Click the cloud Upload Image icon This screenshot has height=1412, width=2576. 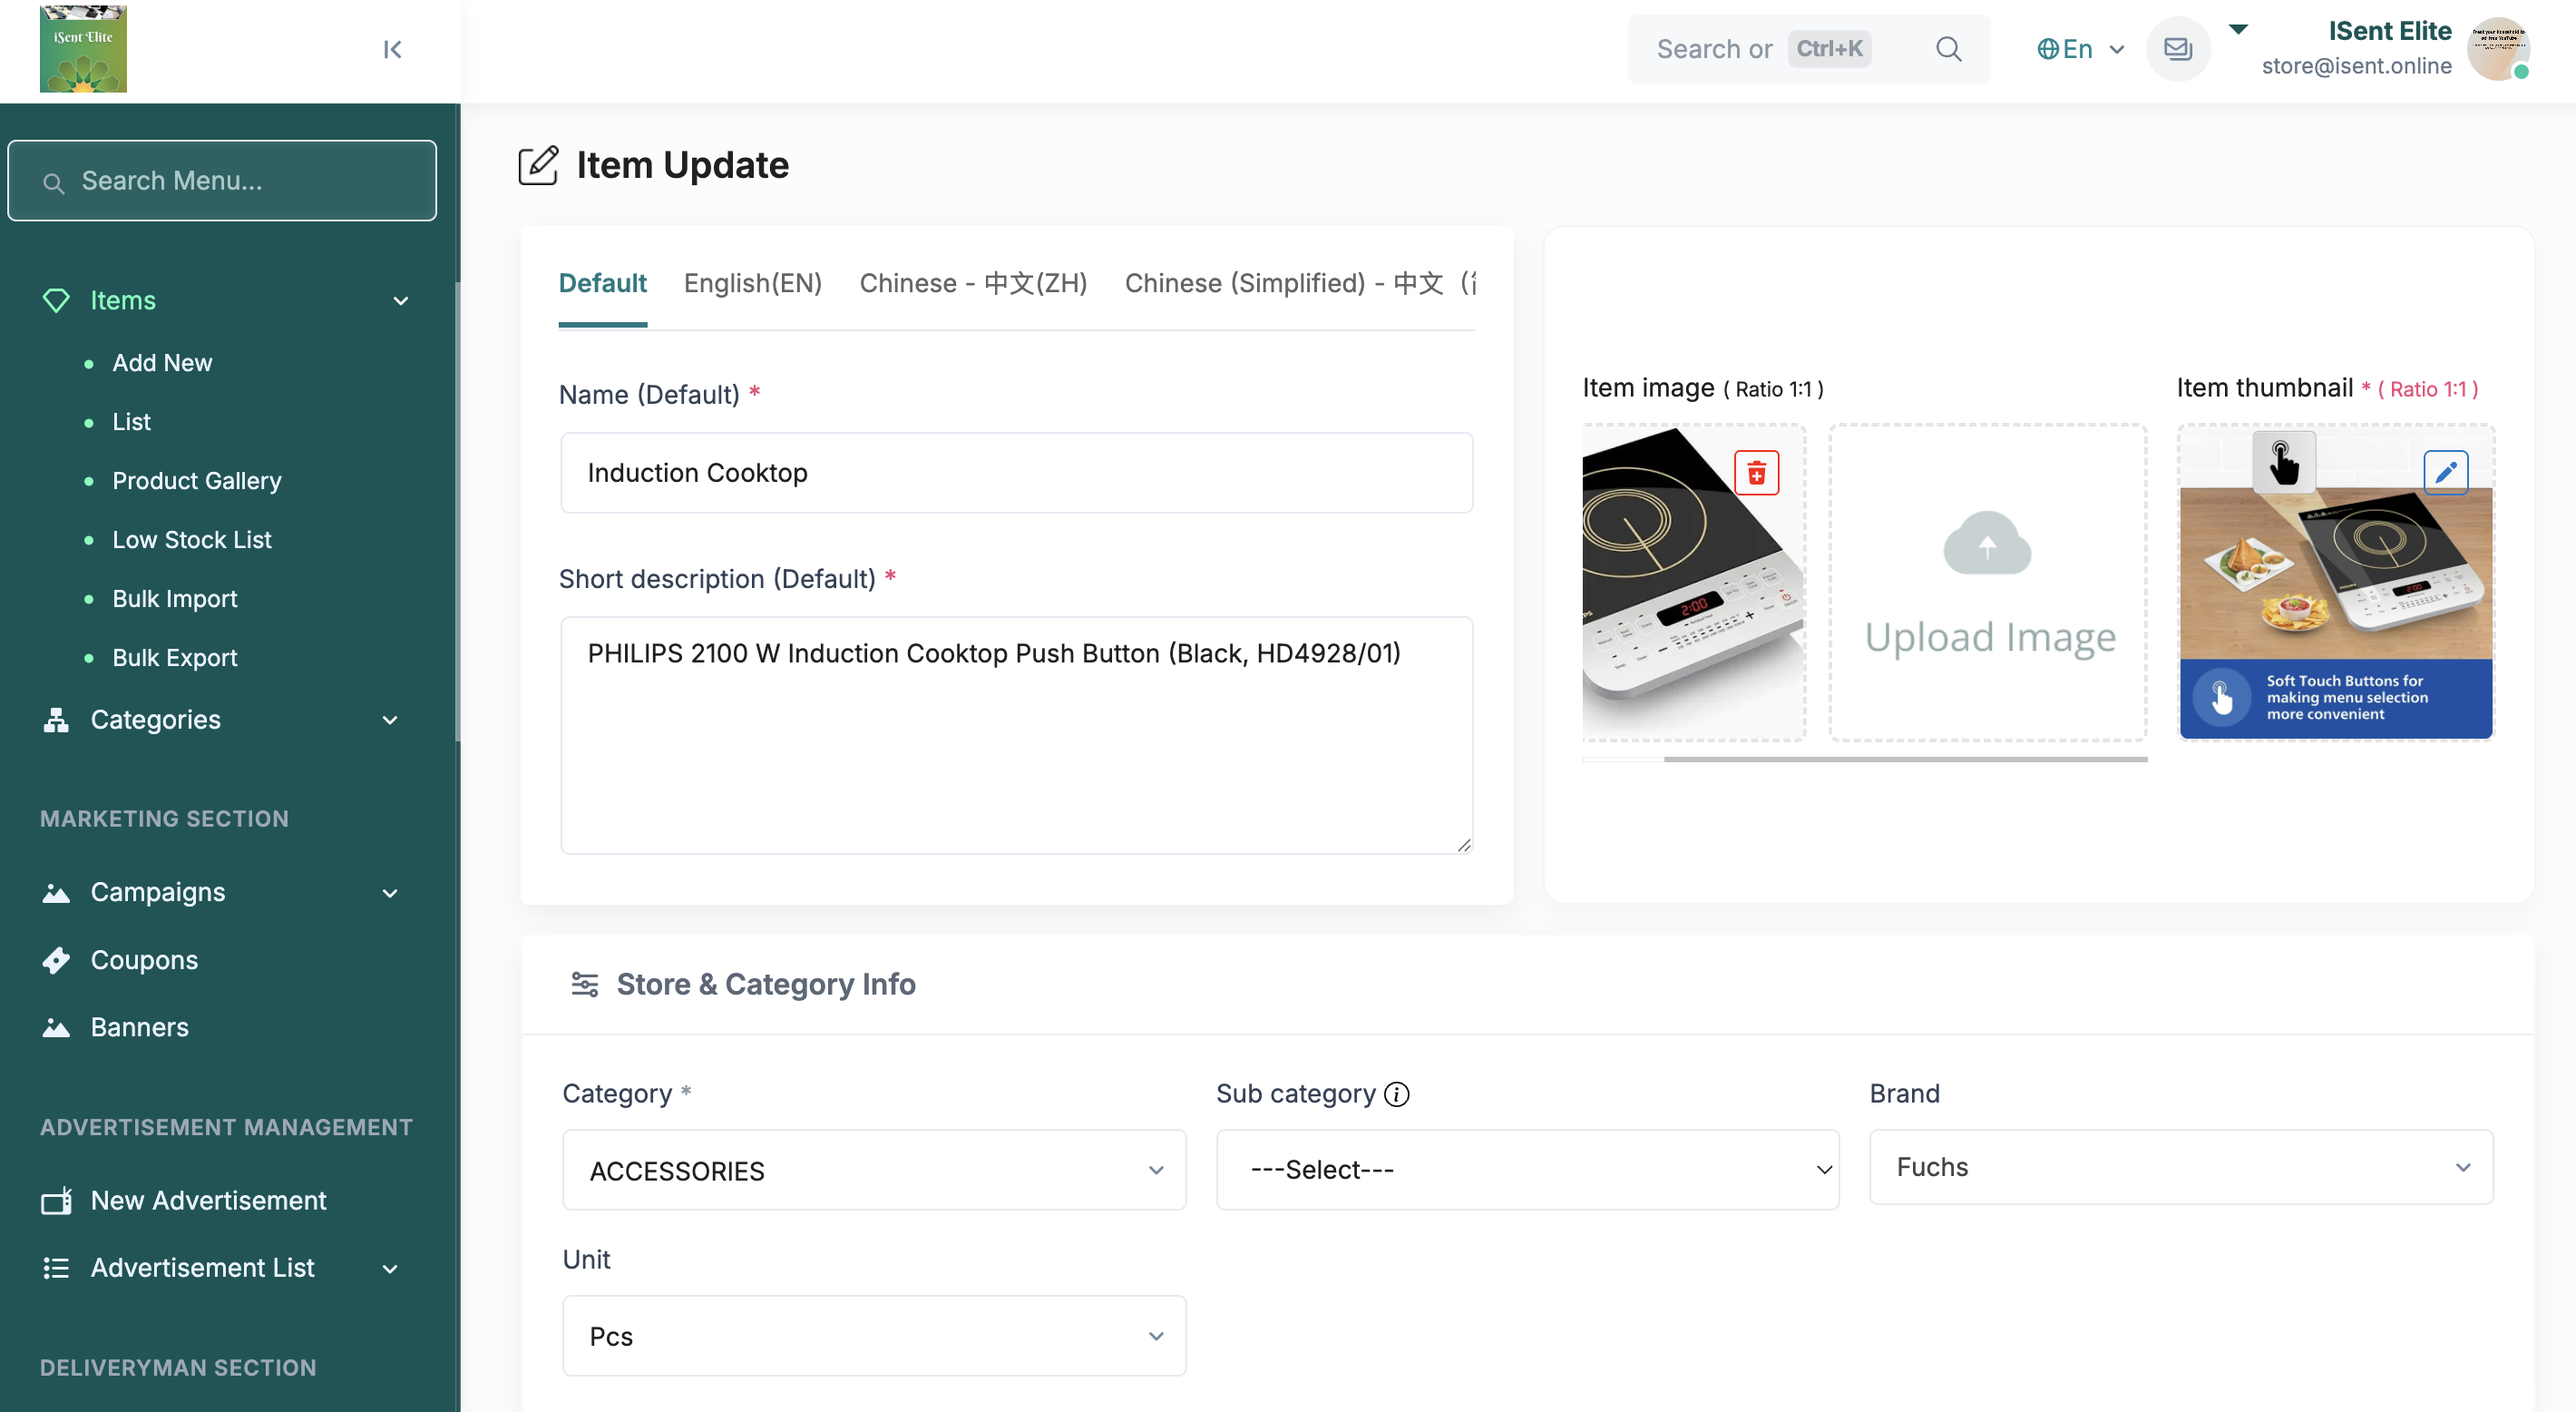tap(1986, 545)
